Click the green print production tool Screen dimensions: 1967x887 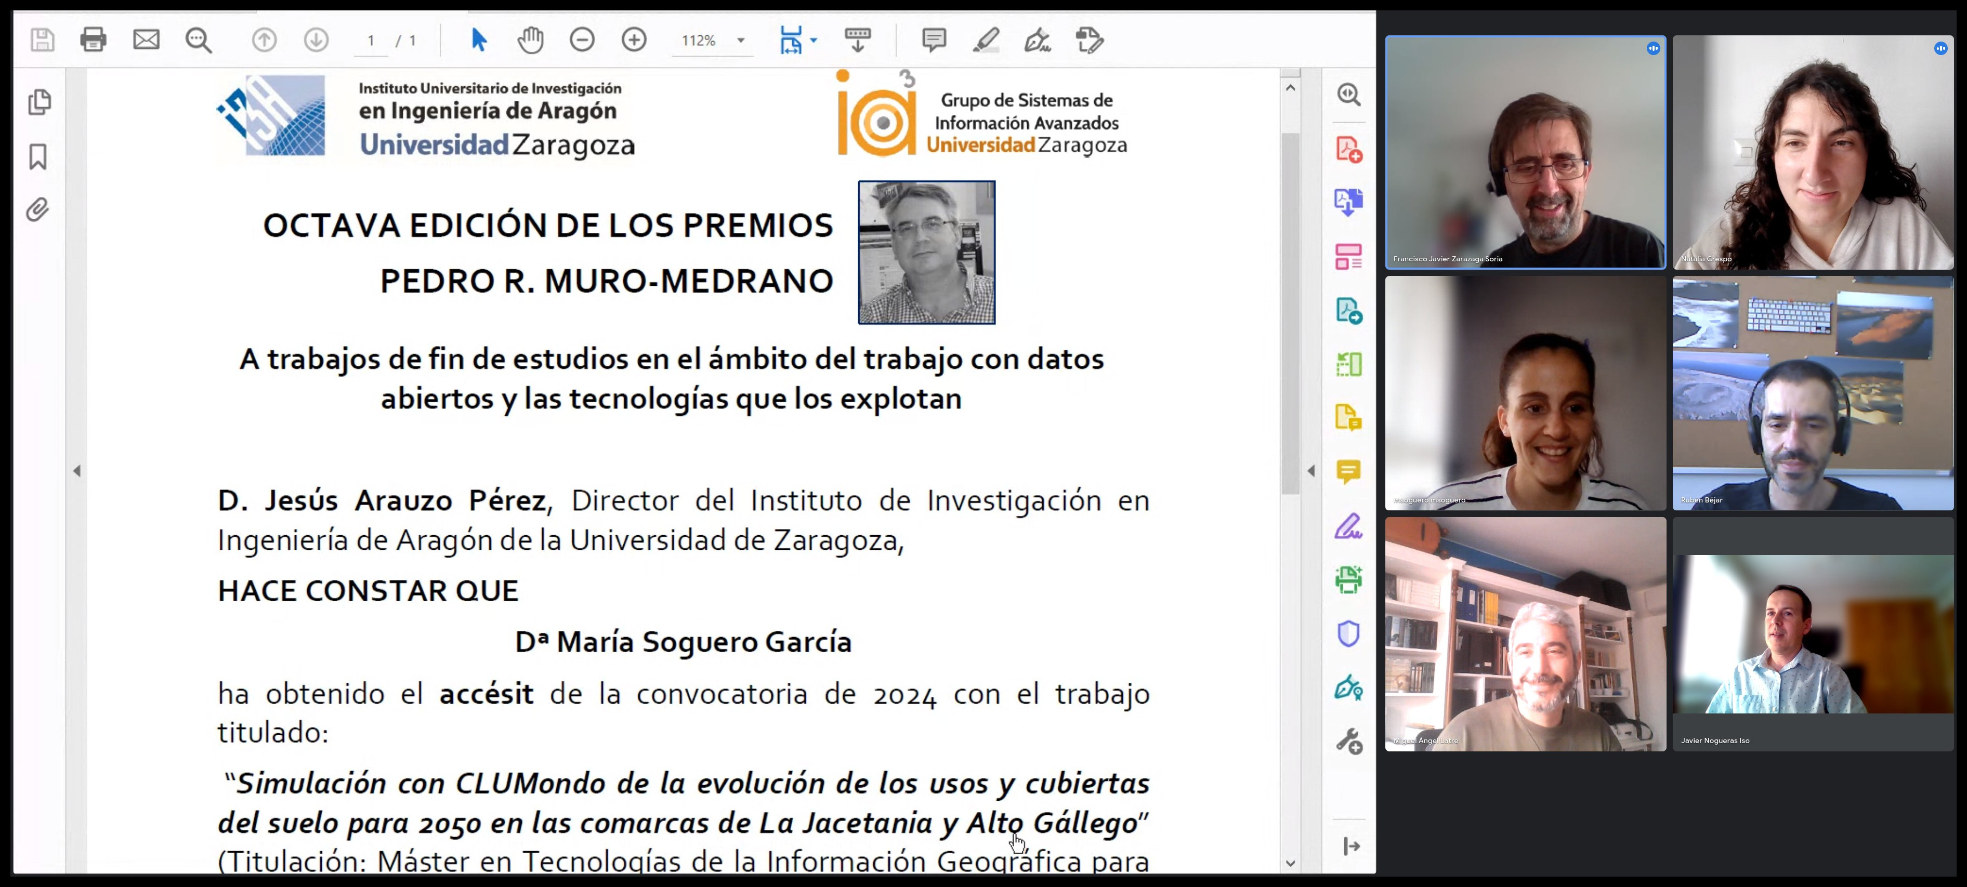(1348, 579)
